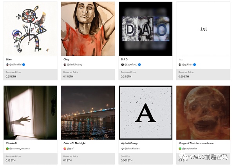Click the verified badge next to @atifmellal
Image resolution: width=235 pixels, height=167 pixels.
coord(23,65)
